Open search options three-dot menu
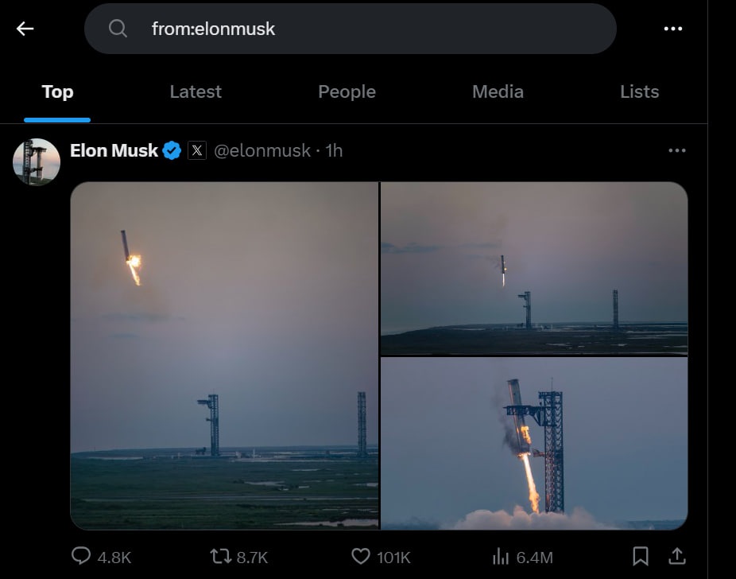The width and height of the screenshot is (736, 579). pos(672,29)
